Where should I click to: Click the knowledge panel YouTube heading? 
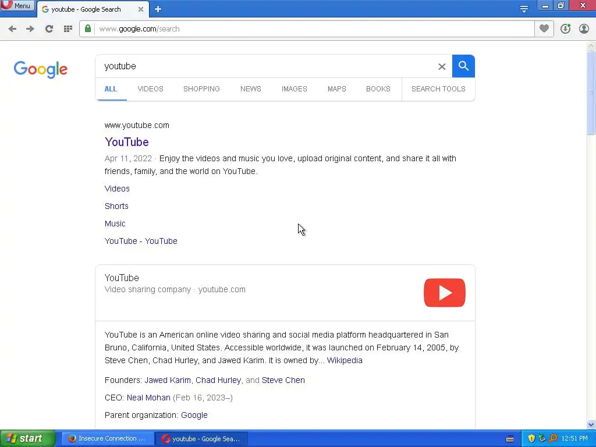pyautogui.click(x=122, y=278)
